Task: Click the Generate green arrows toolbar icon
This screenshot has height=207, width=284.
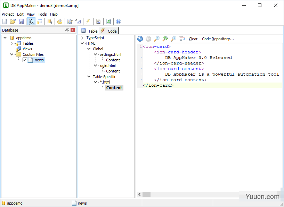Action: pos(108,21)
